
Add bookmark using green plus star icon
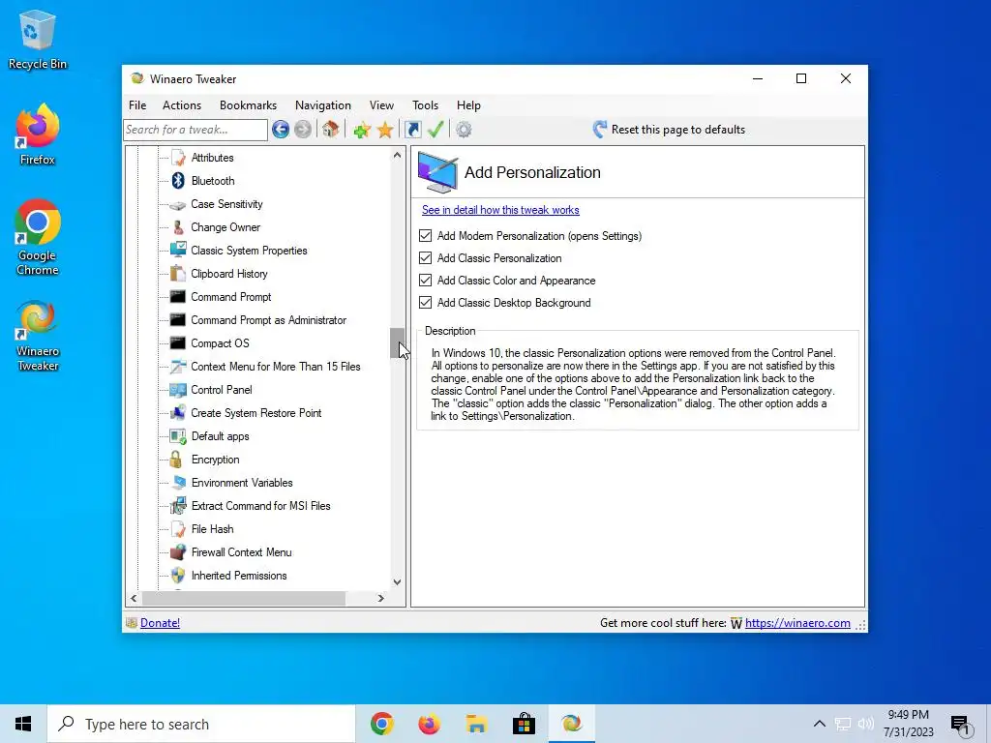[x=362, y=131]
